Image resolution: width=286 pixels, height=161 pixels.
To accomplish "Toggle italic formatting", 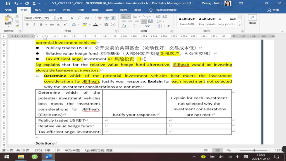I will pos(34,25).
